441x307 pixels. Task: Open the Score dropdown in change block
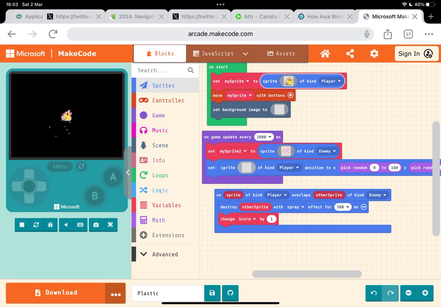(247, 219)
